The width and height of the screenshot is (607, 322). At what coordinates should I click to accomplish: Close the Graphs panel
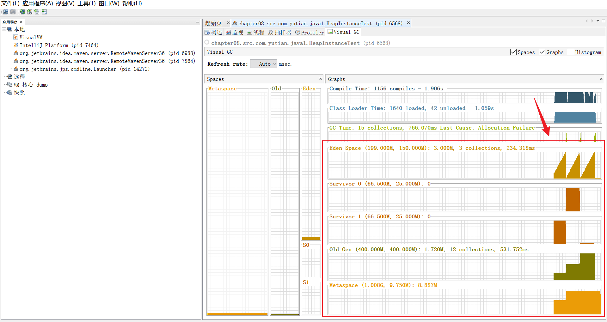point(601,79)
